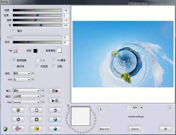The image size is (176, 135).
Task: Click the 场 field of view slider
Action: [x=37, y=25]
